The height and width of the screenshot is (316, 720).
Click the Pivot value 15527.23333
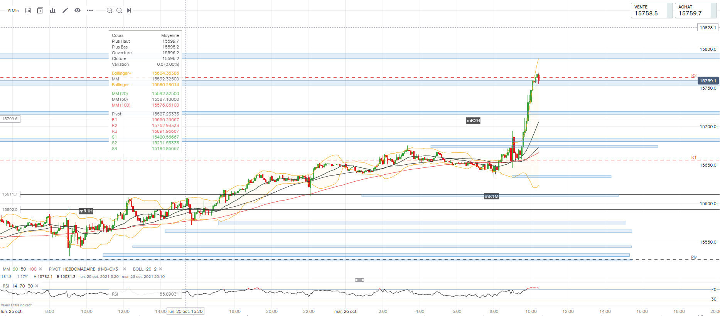click(165, 114)
